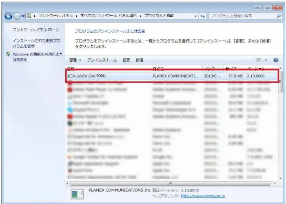Click the horizontal scrollbar left arrow
This screenshot has width=286, height=204.
tap(68, 183)
